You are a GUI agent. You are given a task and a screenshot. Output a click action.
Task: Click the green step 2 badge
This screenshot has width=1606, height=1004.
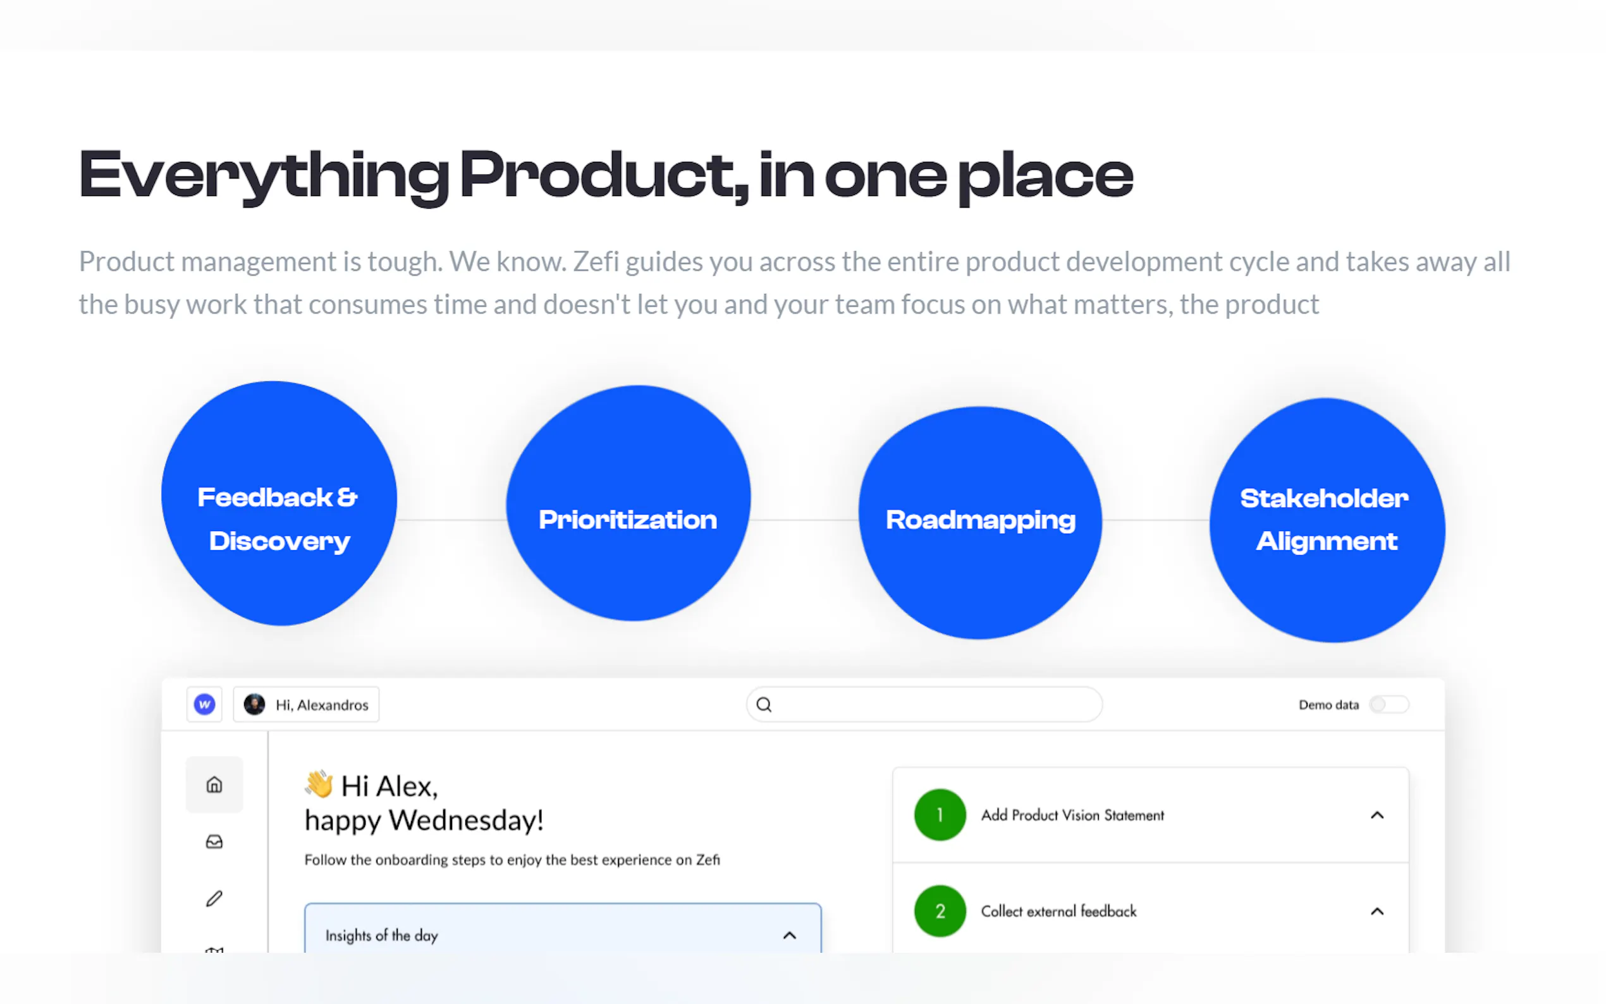point(940,911)
